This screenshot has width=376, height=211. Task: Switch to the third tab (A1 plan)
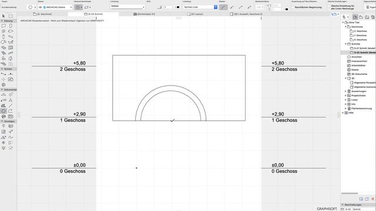click(144, 14)
